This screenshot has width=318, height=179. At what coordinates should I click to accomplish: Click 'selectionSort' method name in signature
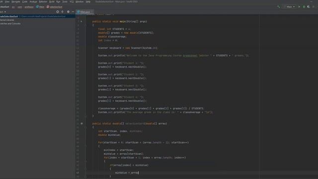pyautogui.click(x=135, y=123)
